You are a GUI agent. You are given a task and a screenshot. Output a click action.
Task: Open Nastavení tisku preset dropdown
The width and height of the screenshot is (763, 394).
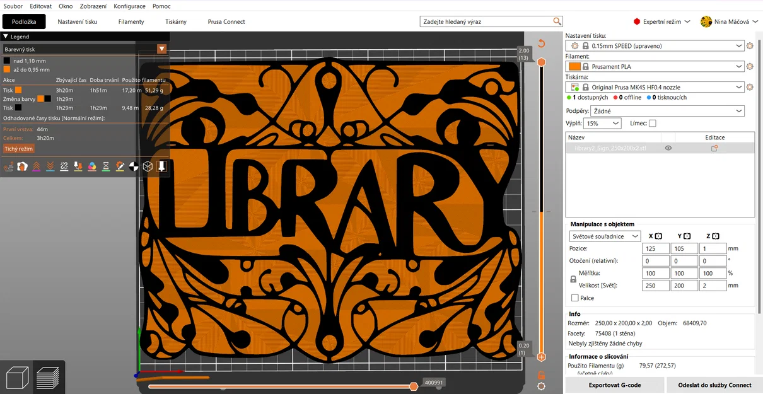point(655,46)
